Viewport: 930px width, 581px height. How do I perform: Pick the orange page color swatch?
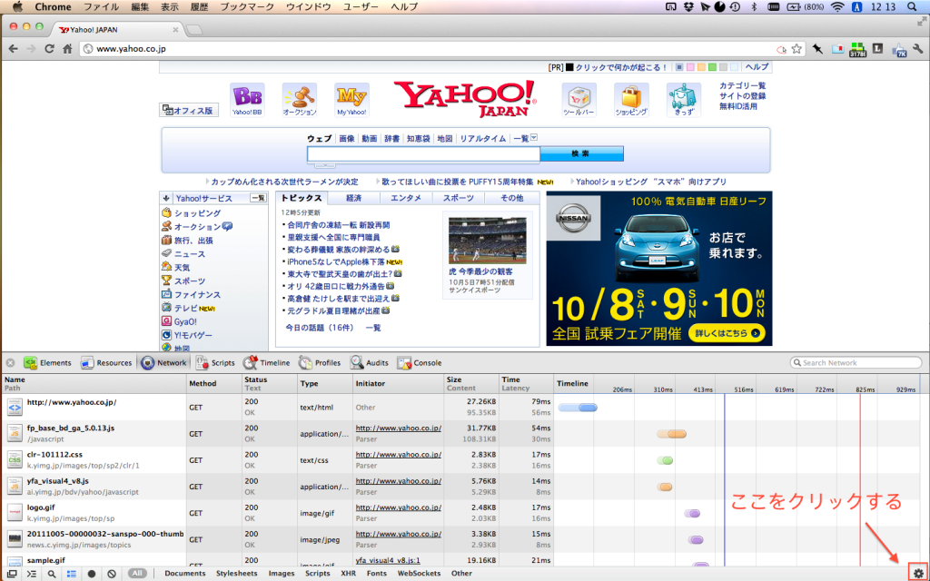tap(702, 67)
